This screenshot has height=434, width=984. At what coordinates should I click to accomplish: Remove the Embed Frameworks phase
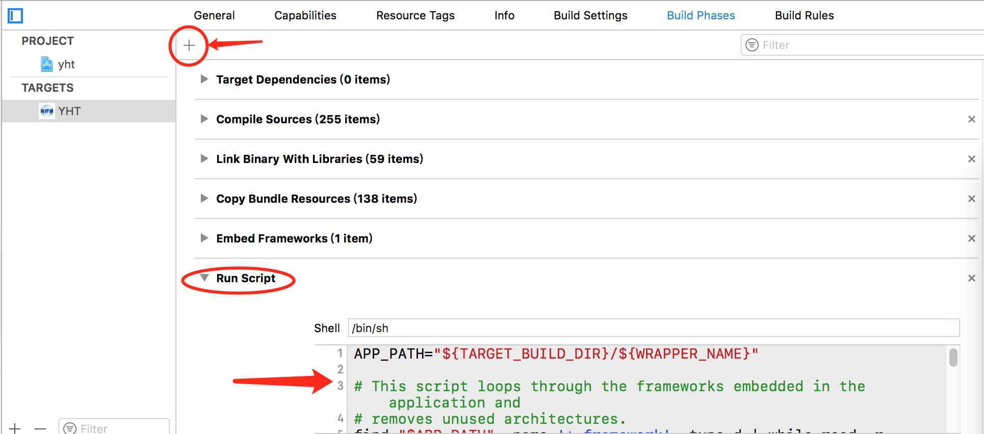point(972,238)
